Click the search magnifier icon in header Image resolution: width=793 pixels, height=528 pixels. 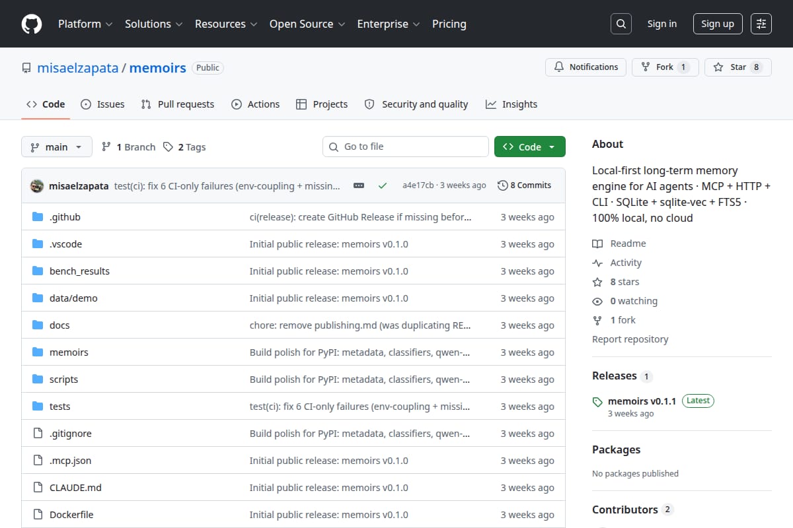[x=621, y=24]
